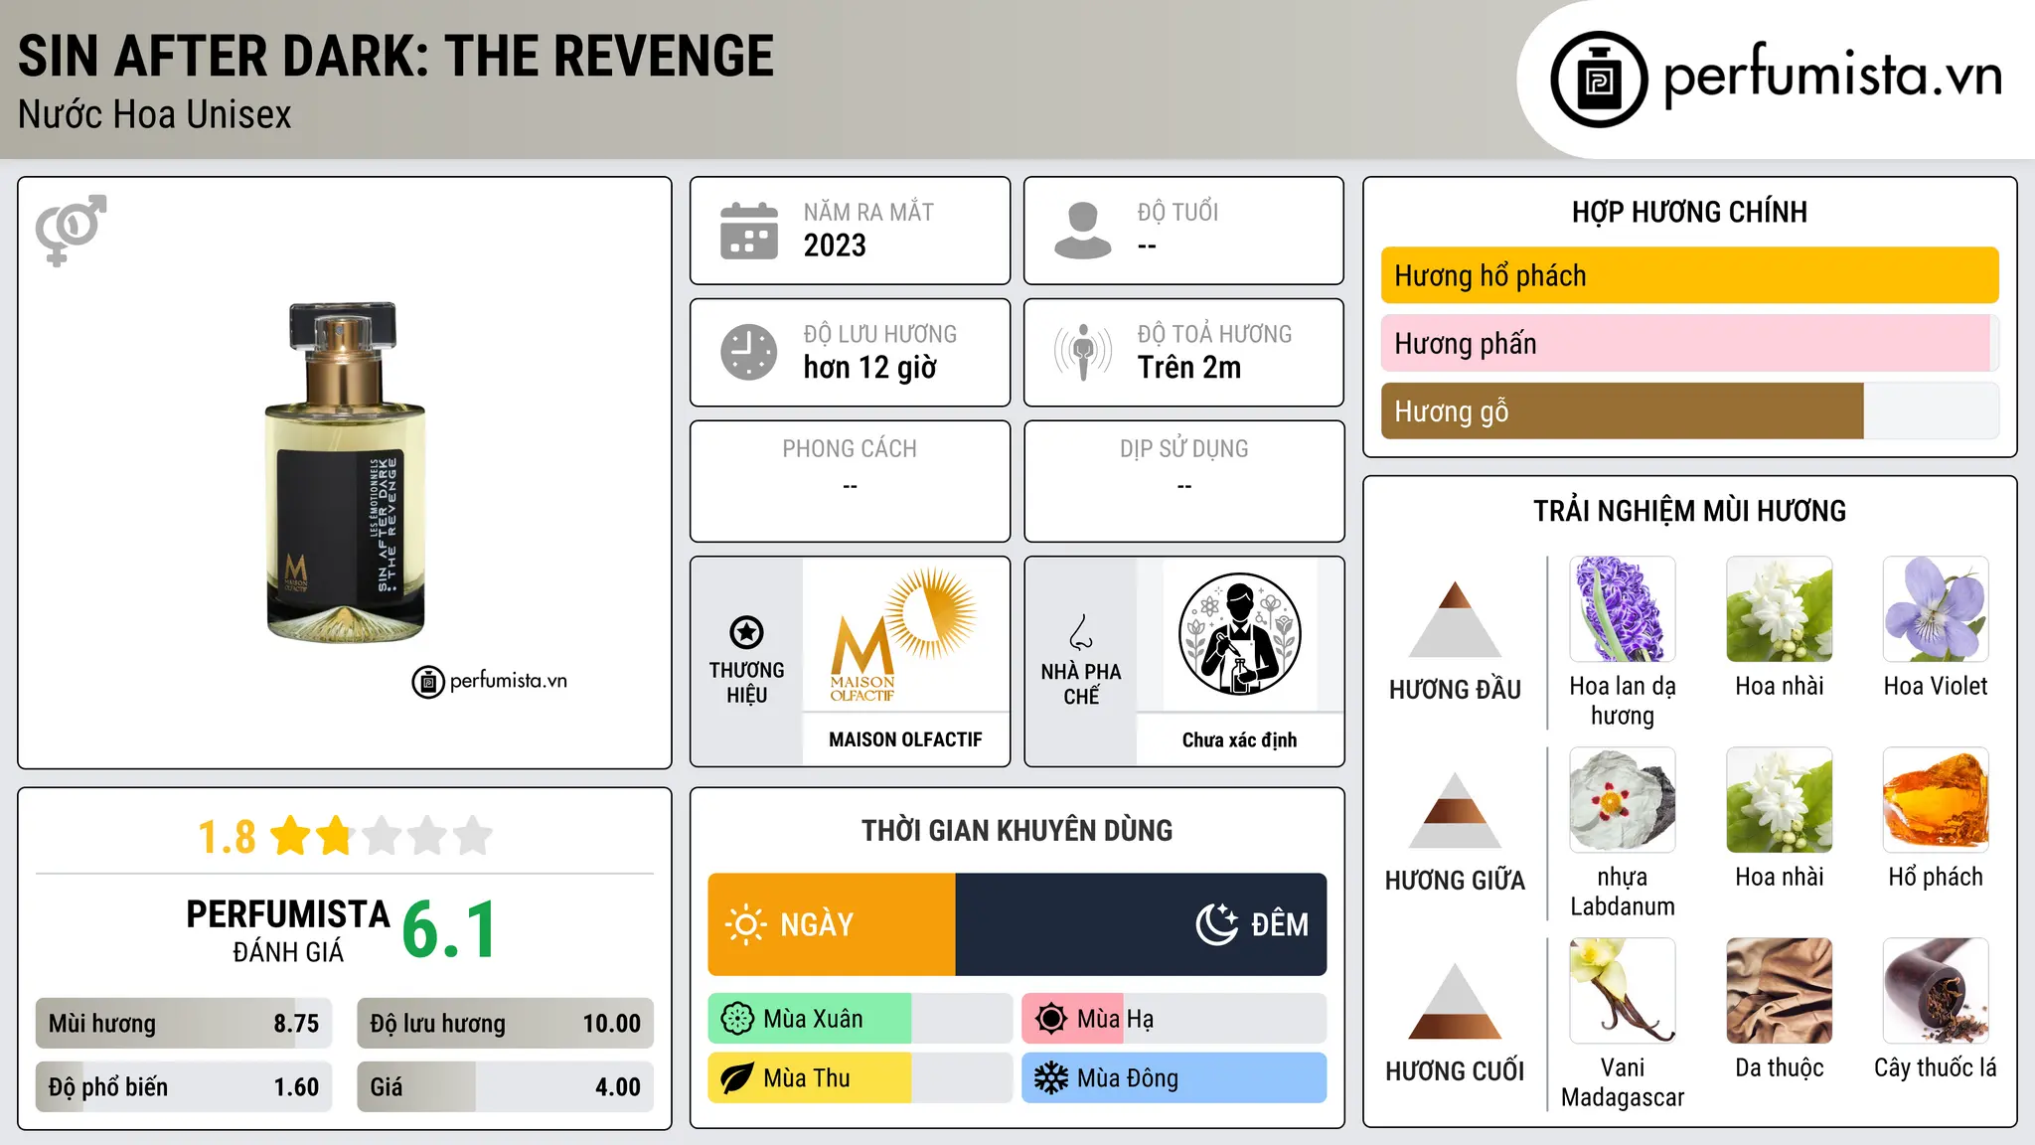Select the Ngày daytime segment
The image size is (2035, 1145).
pyautogui.click(x=832, y=924)
